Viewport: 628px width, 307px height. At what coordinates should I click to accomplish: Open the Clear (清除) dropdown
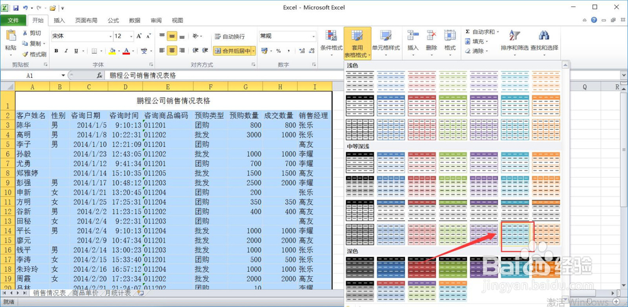pos(477,51)
